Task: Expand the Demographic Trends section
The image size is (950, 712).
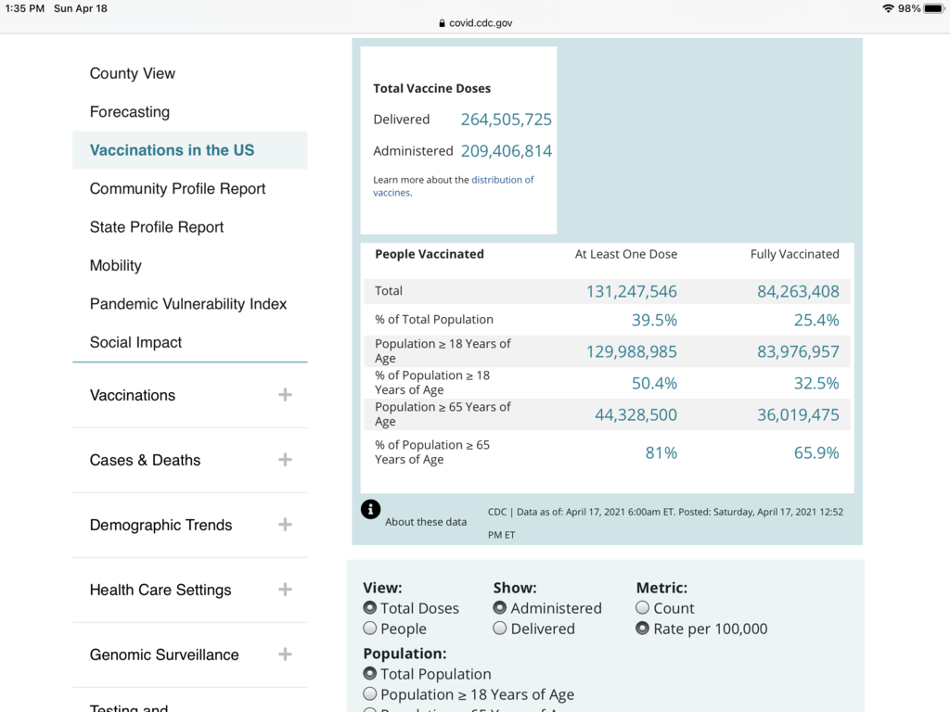Action: pyautogui.click(x=285, y=525)
